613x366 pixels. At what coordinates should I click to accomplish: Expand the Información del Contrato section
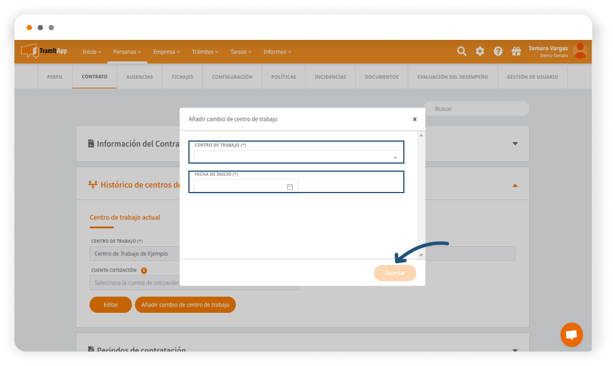tap(515, 143)
